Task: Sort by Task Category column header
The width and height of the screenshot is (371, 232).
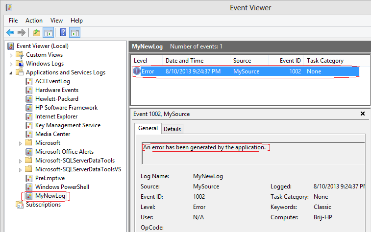Action: (x=331, y=61)
